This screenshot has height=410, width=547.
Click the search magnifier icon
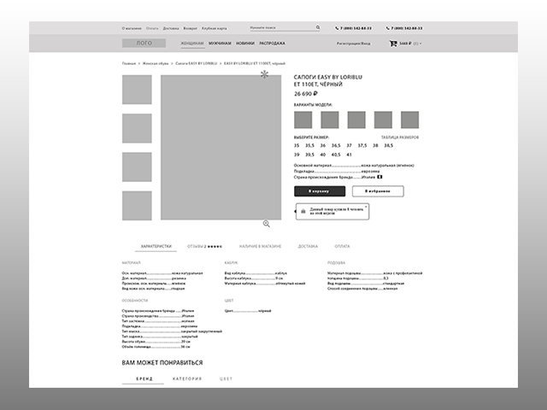[318, 27]
